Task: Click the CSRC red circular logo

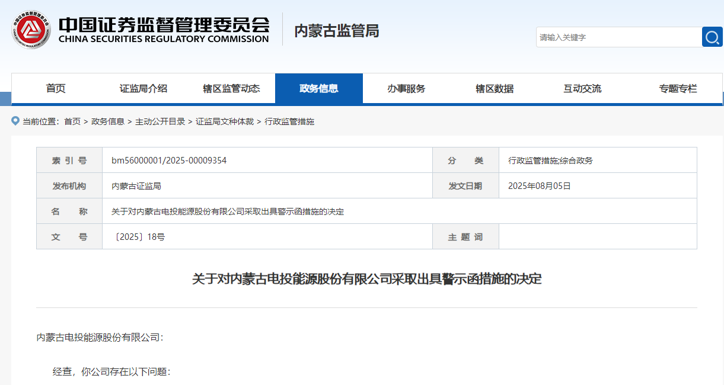Action: click(x=30, y=30)
